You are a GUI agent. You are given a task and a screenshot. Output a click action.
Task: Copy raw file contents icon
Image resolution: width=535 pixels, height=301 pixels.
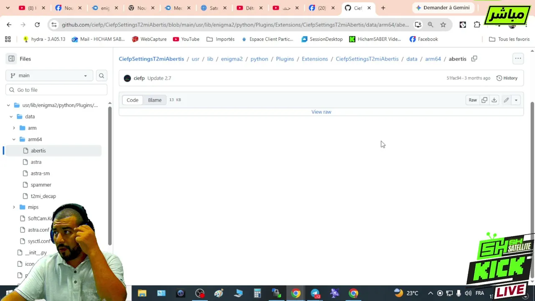(484, 100)
